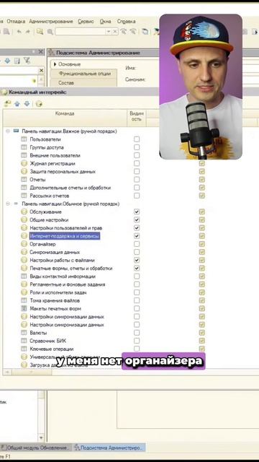The height and width of the screenshot is (462, 259).
Task: Click the round icon after the move arrows
Action: [x=39, y=104]
